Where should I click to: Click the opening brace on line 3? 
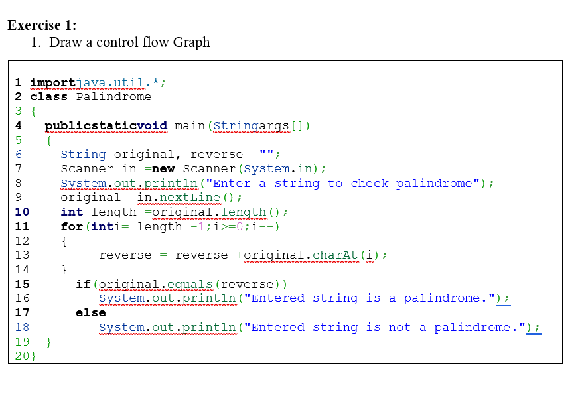(34, 111)
